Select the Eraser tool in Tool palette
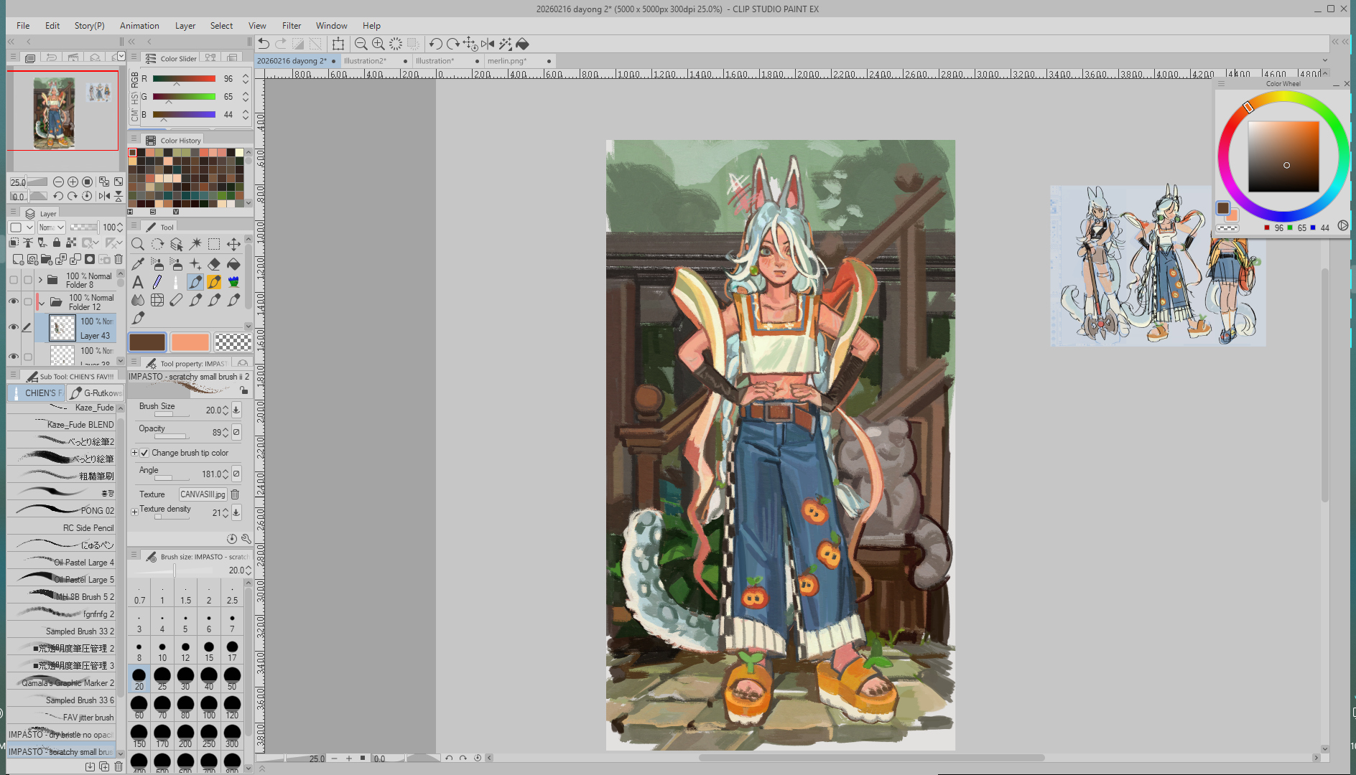 pyautogui.click(x=214, y=264)
